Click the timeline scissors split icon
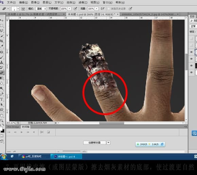This screenshot has height=175, width=197. click(42, 132)
